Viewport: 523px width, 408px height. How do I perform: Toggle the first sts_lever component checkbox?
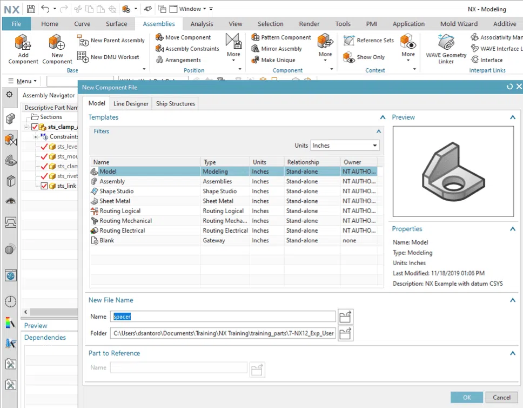click(x=44, y=147)
